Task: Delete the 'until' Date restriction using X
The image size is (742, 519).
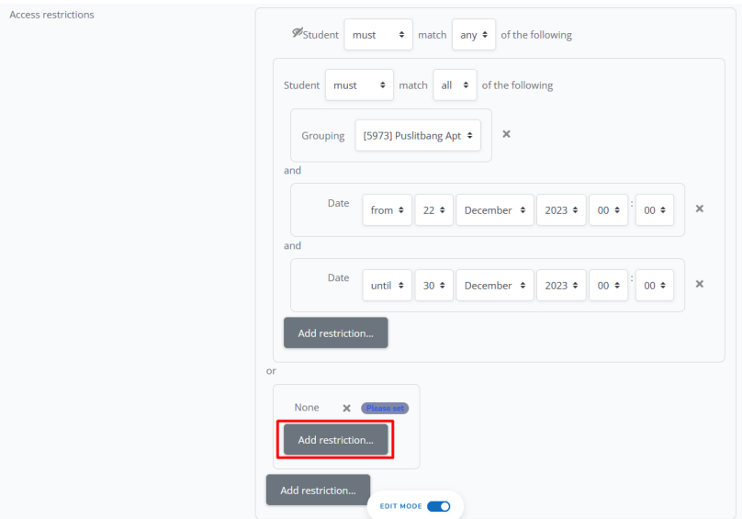Action: coord(699,285)
